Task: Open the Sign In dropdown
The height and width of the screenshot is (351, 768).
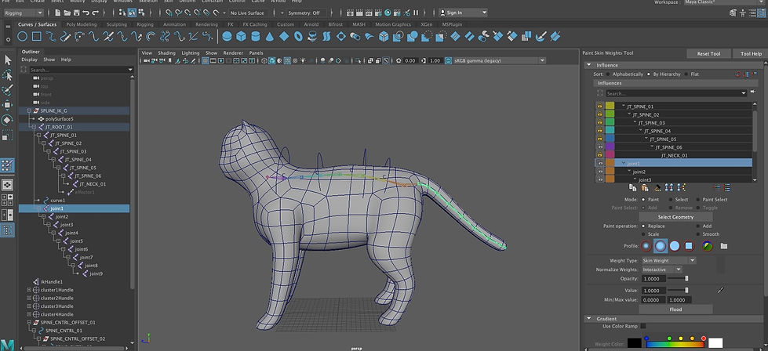Action: 463,13
